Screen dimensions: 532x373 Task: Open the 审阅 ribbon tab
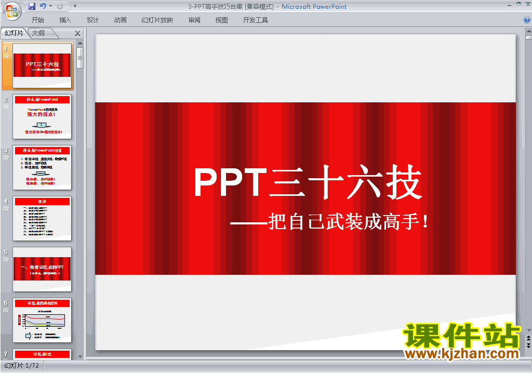pos(194,20)
